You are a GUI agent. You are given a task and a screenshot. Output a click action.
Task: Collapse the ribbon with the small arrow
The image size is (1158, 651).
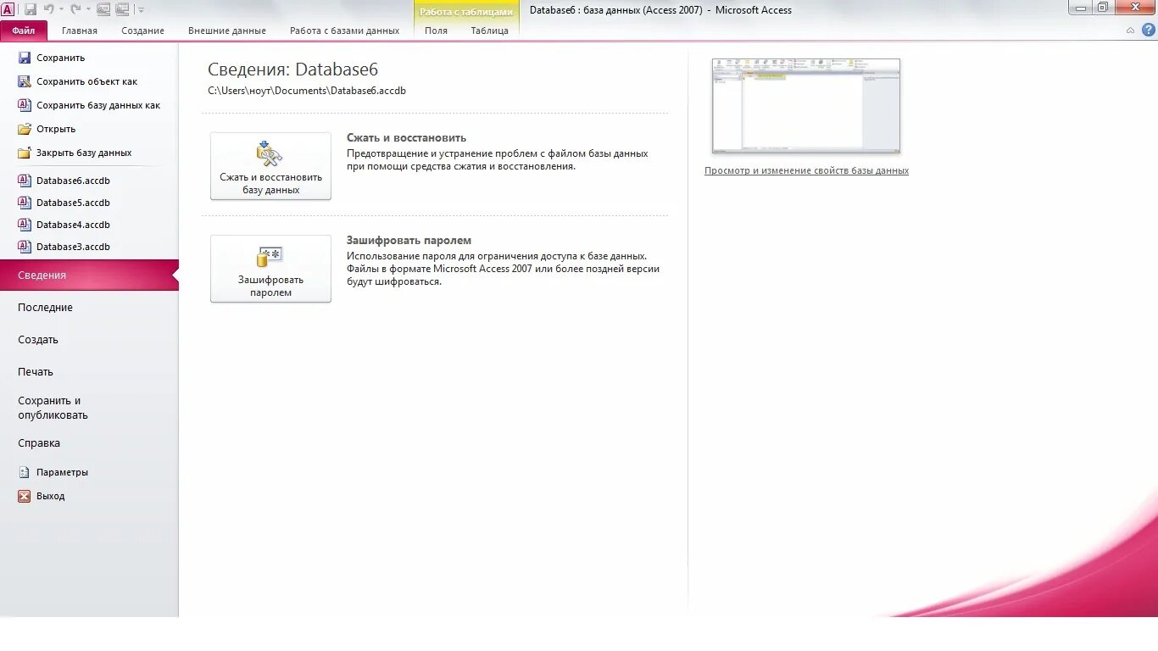point(1130,31)
